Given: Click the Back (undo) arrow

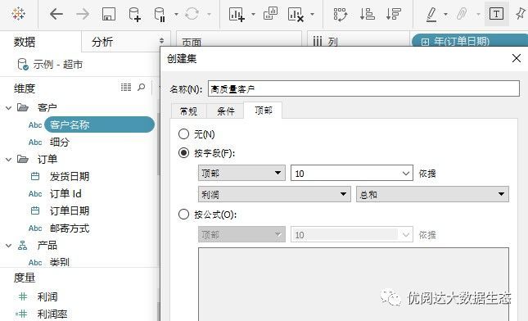Looking at the screenshot, I should coord(56,14).
